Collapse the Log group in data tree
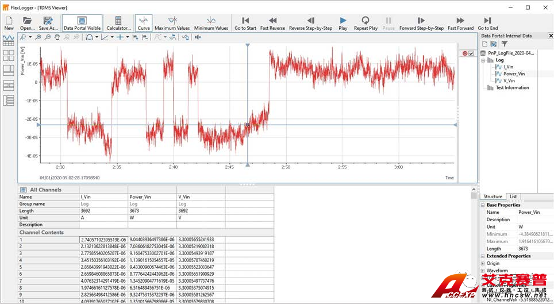Screen dimensions: 554x304 point(483,60)
